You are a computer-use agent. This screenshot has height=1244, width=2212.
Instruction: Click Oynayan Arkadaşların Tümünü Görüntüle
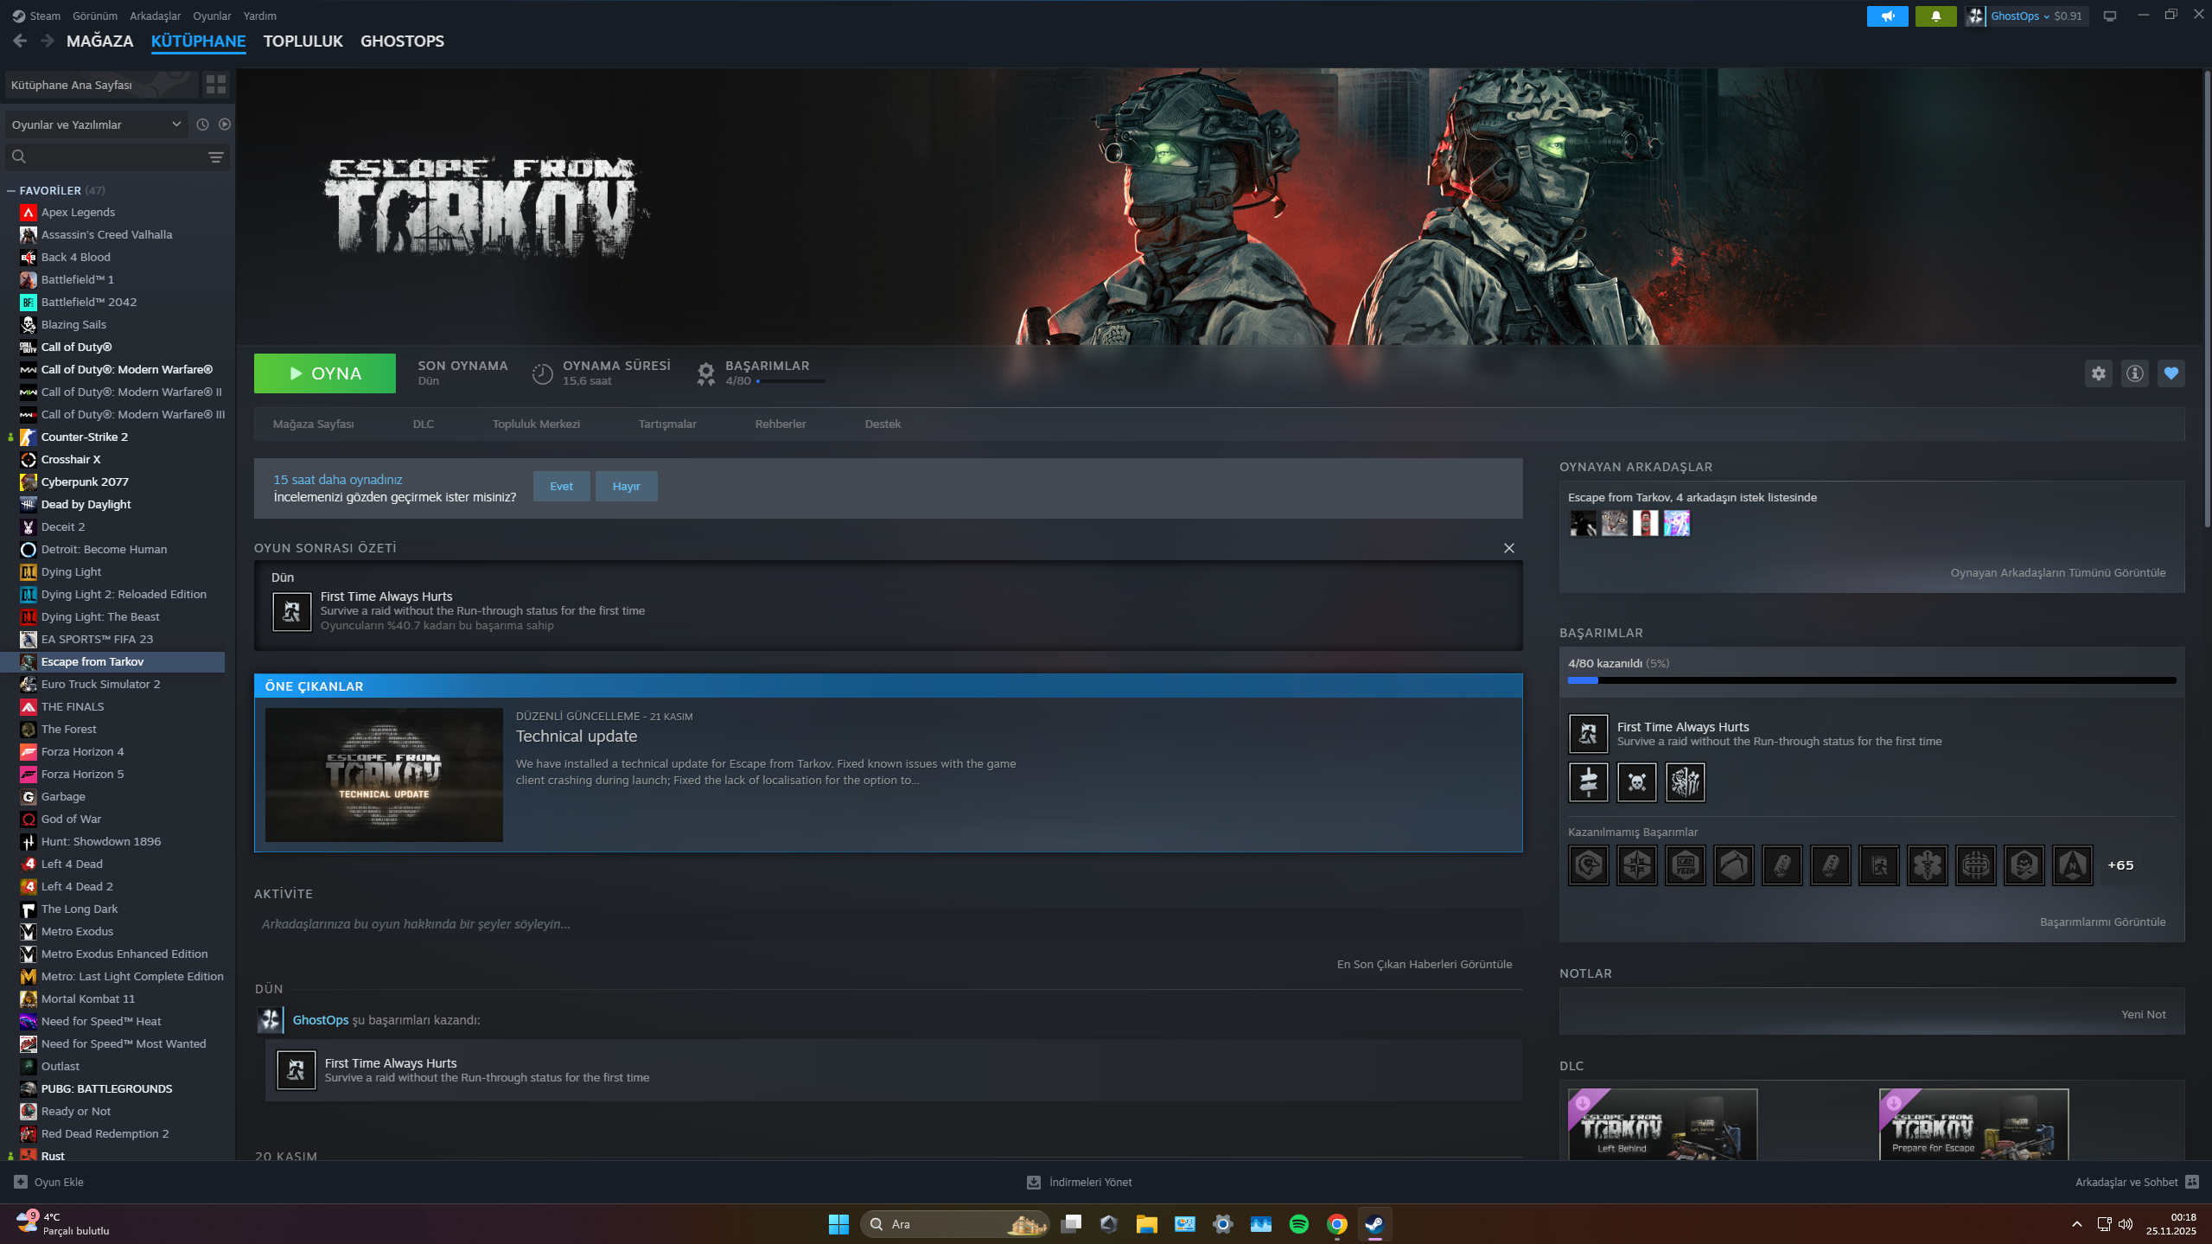pyautogui.click(x=2058, y=572)
